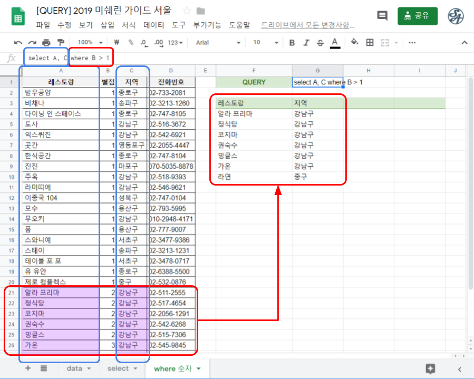Add a new sheet with the plus icon
The width and height of the screenshot is (474, 379).
pos(28,368)
